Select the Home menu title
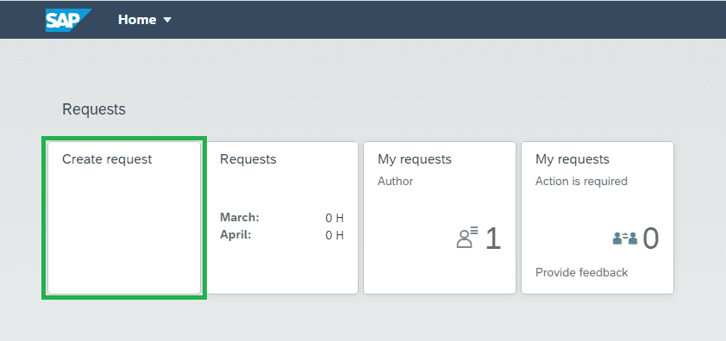Image resolution: width=726 pixels, height=341 pixels. click(137, 20)
